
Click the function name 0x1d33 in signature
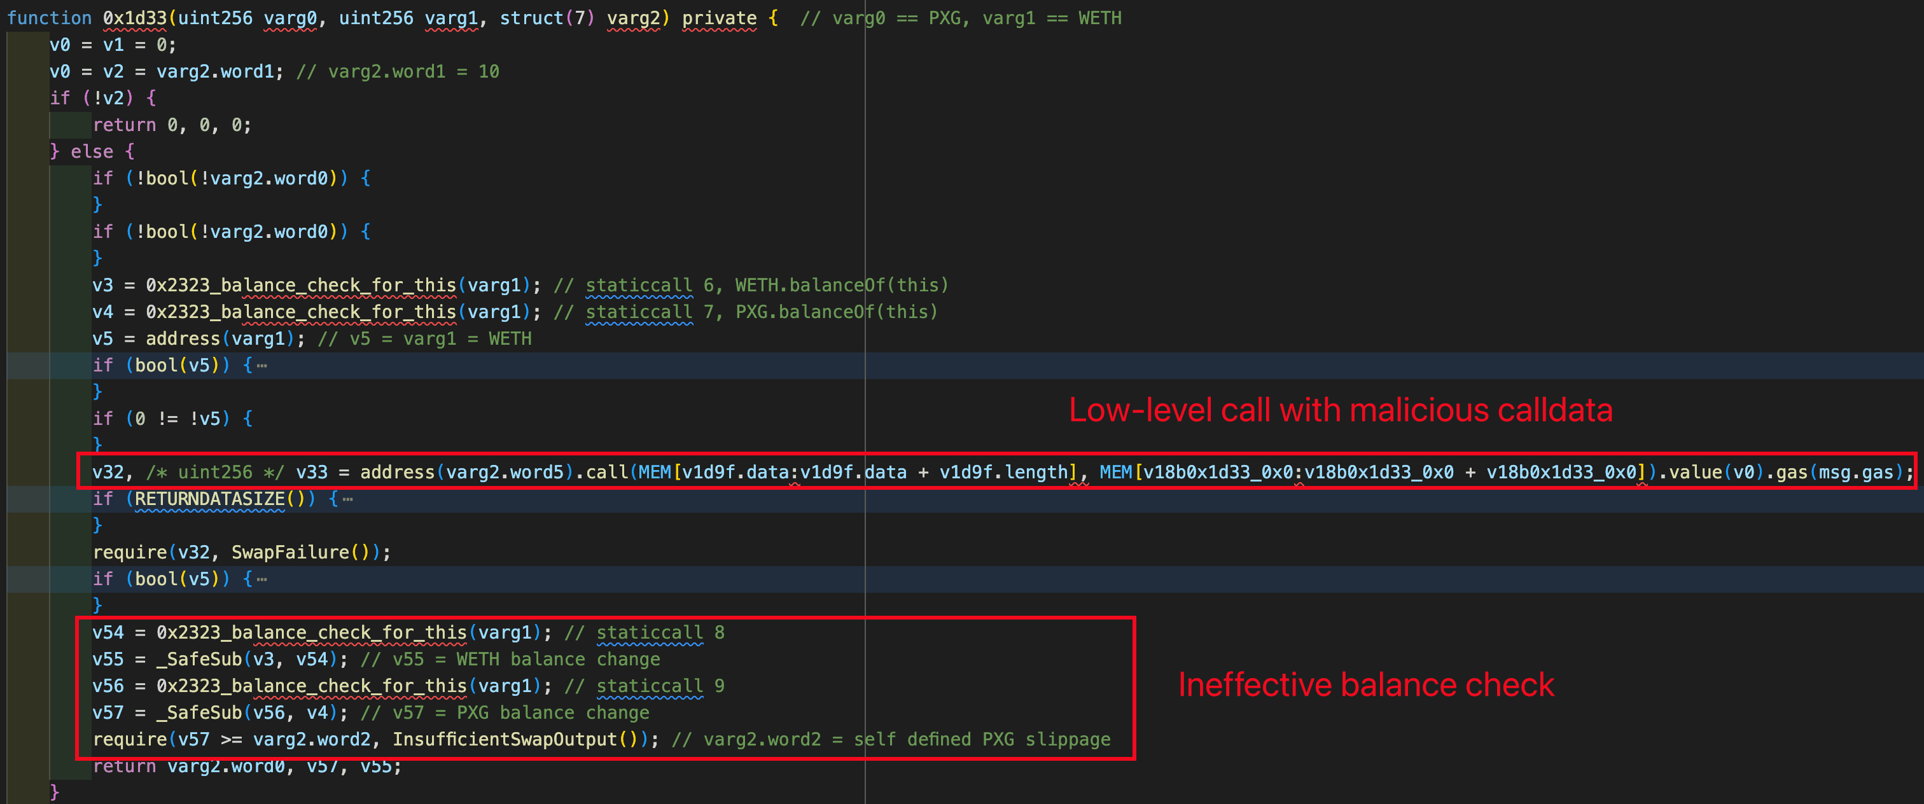coord(134,18)
